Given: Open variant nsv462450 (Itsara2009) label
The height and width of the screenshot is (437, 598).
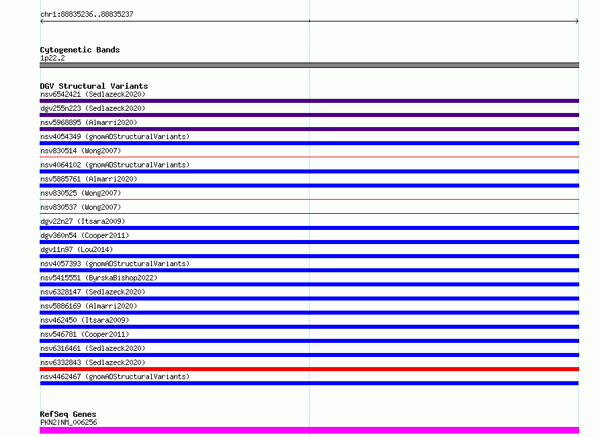Looking at the screenshot, I should click(85, 320).
